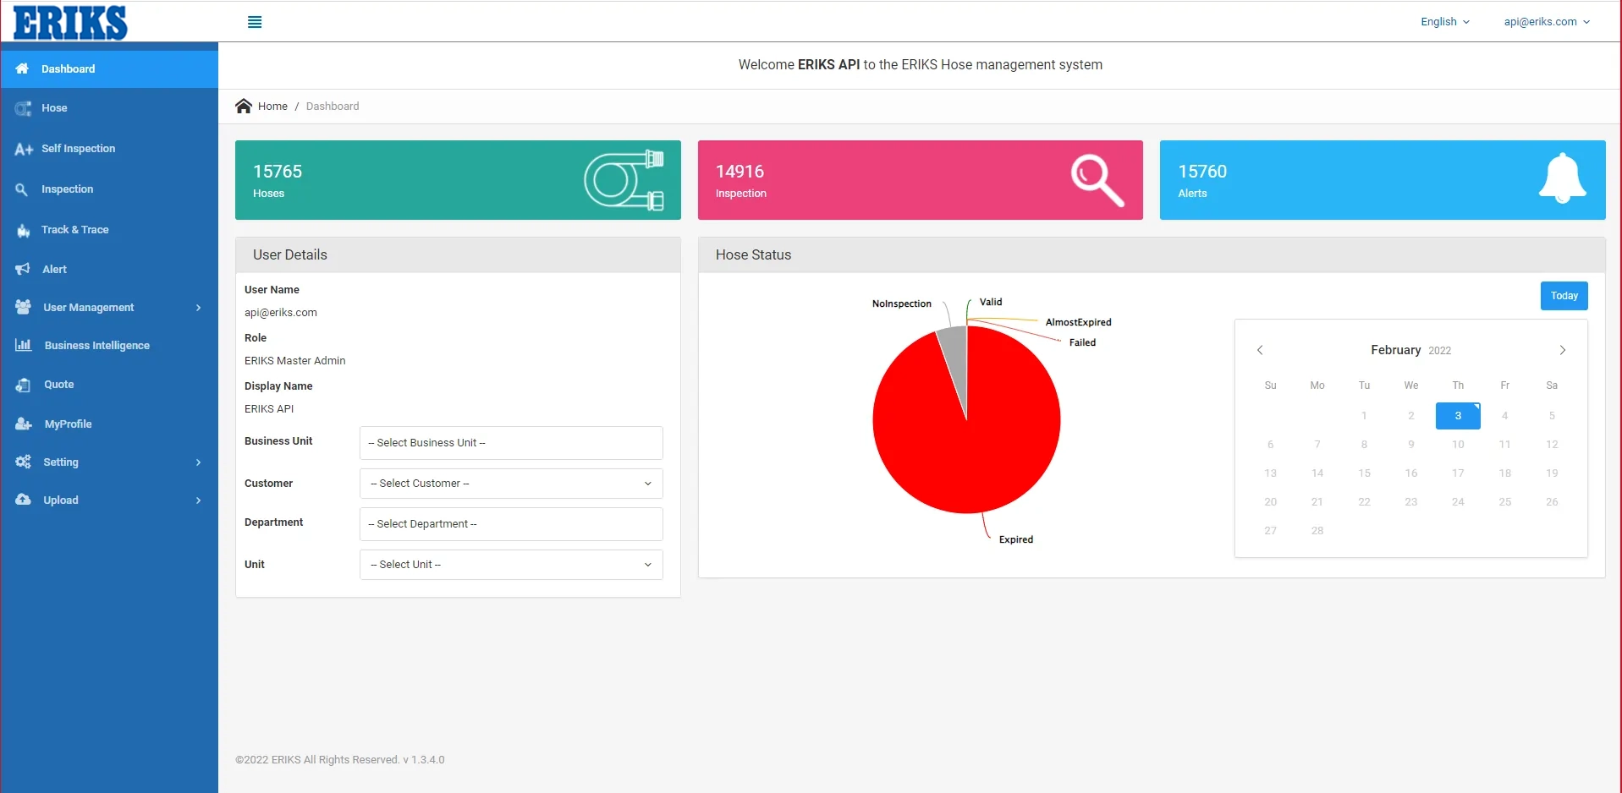Image resolution: width=1622 pixels, height=793 pixels.
Task: Click the breadcrumb Home house icon
Action: point(244,106)
